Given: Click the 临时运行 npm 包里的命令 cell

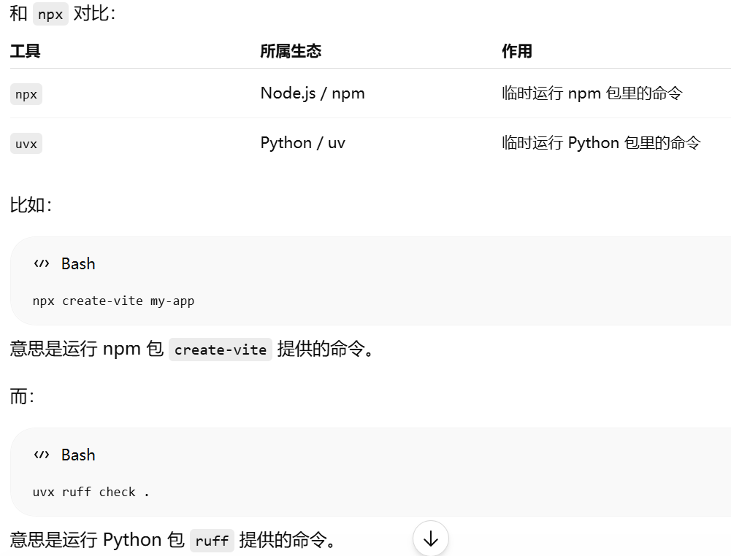Looking at the screenshot, I should coord(592,93).
